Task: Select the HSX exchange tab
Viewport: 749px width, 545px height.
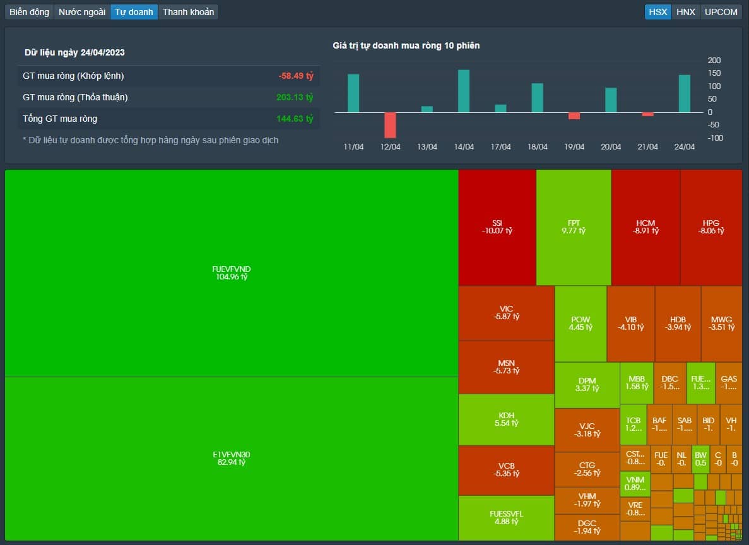Action: pos(658,12)
